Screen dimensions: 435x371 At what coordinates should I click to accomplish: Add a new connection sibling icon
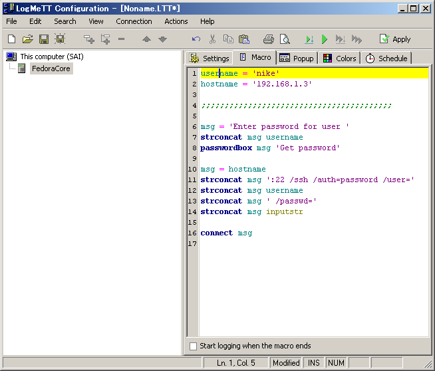89,39
